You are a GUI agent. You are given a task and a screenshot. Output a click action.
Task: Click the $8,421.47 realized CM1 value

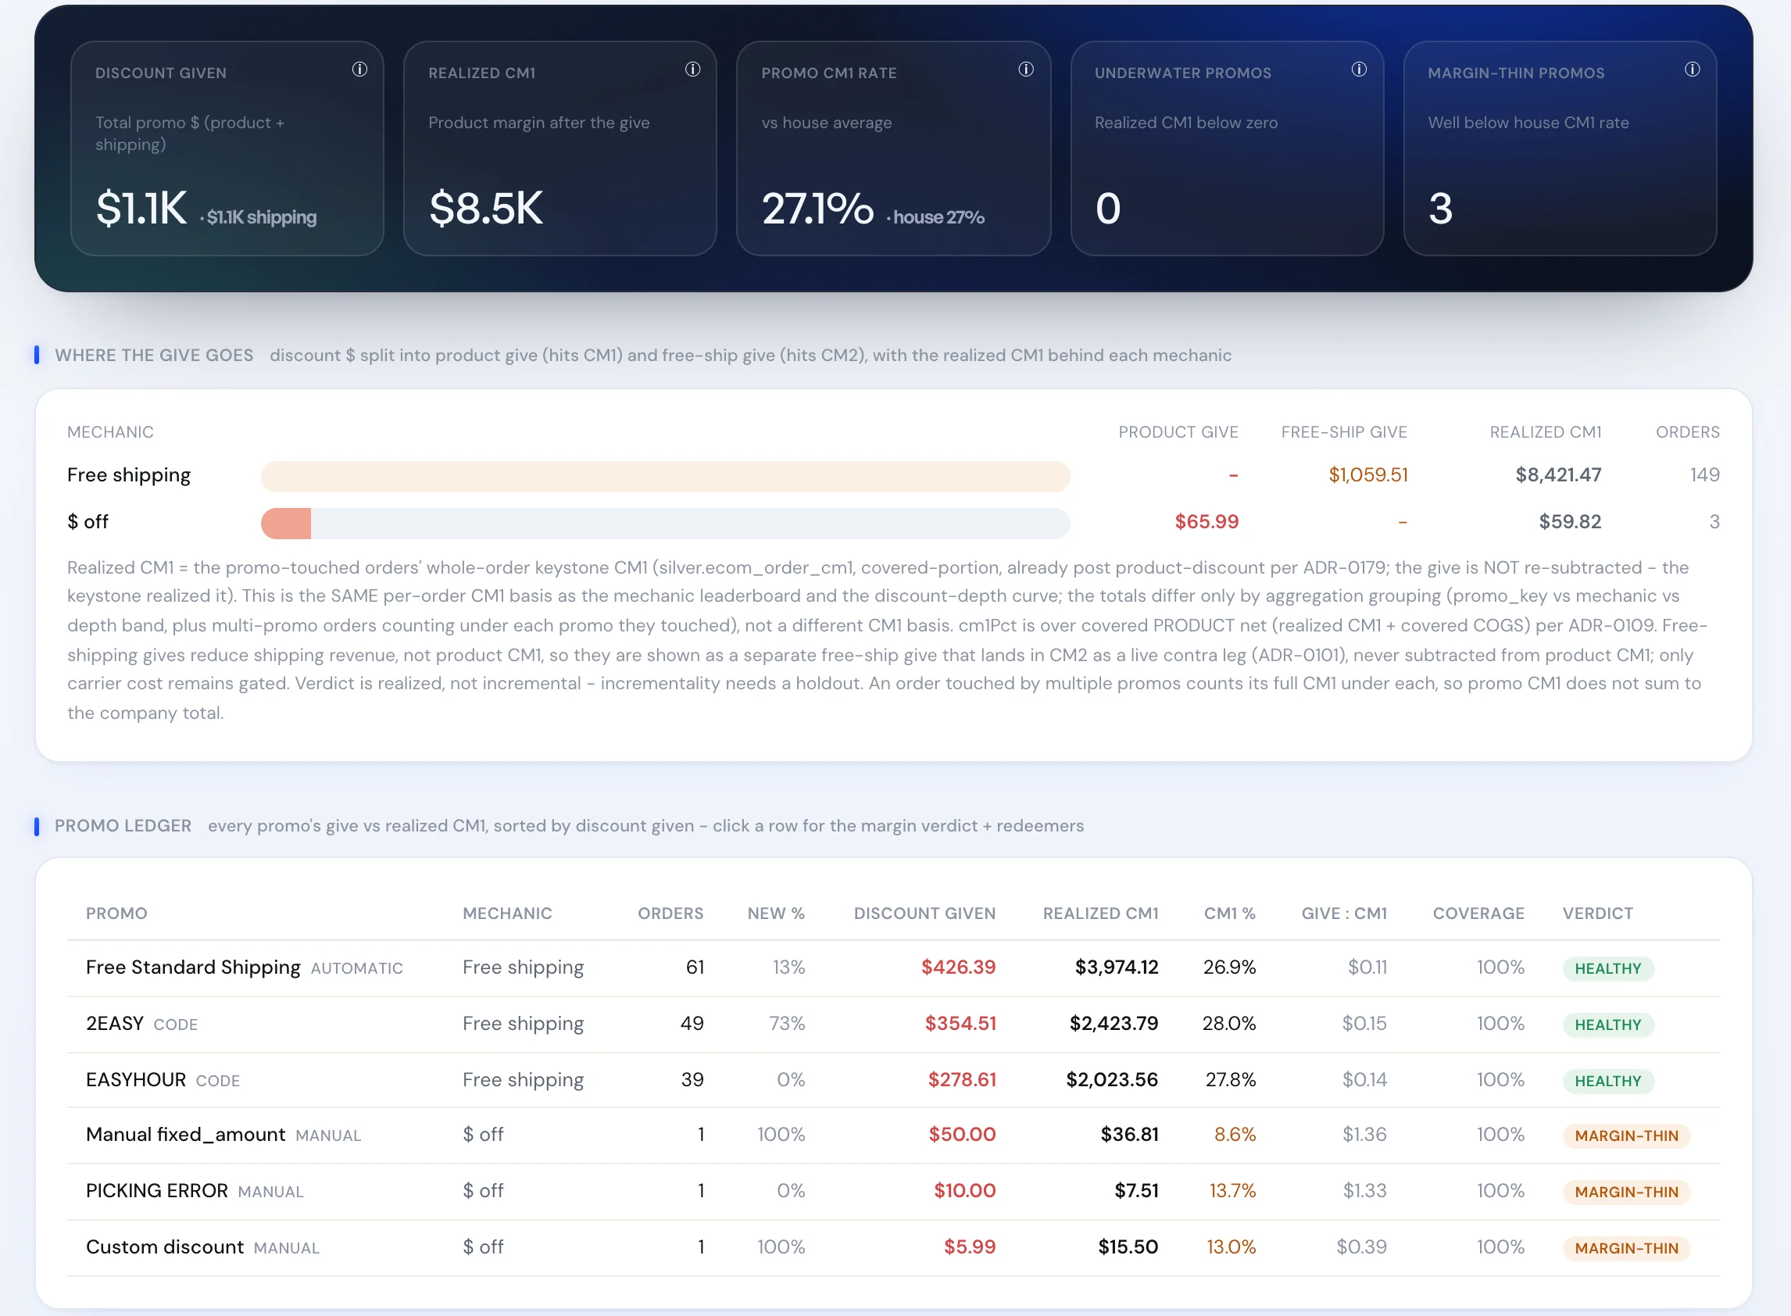coord(1557,475)
